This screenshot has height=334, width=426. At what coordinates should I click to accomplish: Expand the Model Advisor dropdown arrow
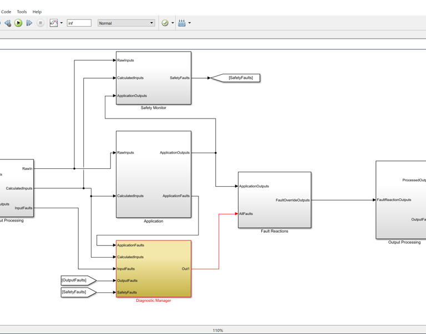[x=173, y=23]
